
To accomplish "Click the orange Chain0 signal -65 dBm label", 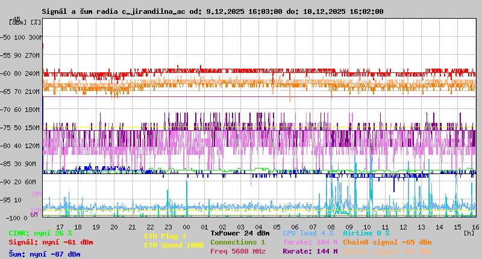I will click(387, 242).
